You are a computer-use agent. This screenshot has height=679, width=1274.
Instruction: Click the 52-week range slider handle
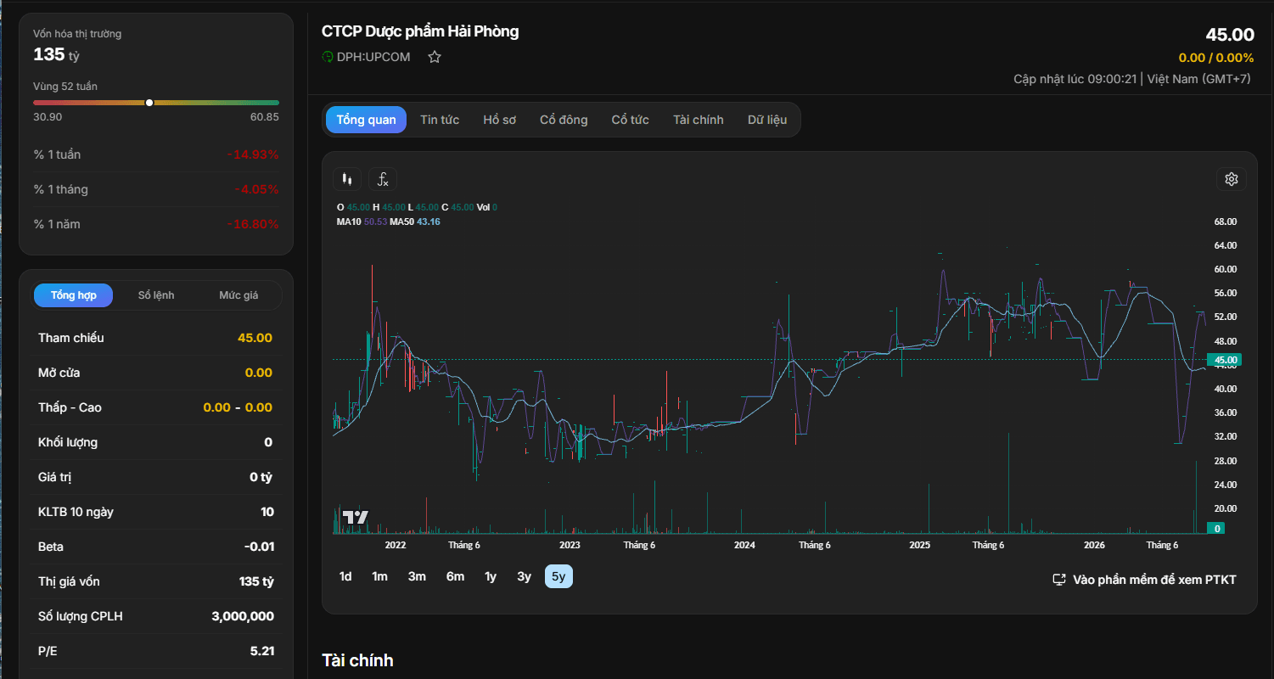(x=149, y=103)
